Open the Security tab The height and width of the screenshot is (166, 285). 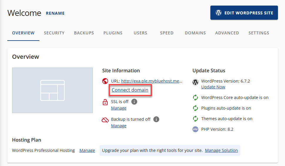click(54, 33)
